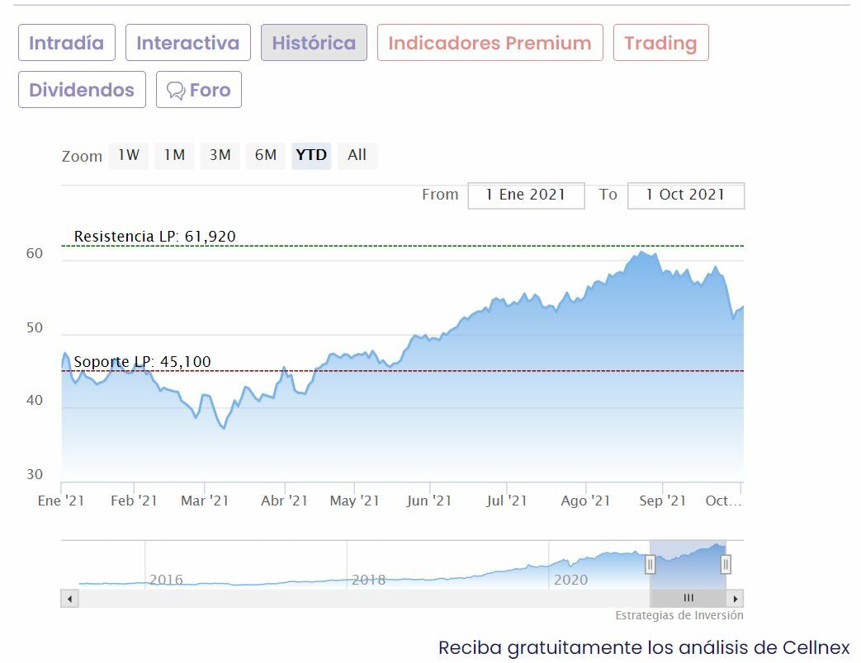Screen dimensions: 861x663
Task: Click the horizontal scrollbar thumb grip
Action: [x=688, y=599]
